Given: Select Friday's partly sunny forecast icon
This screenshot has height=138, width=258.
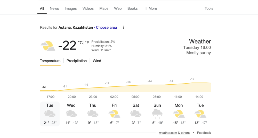Looking at the screenshot, I should pos(114,114).
